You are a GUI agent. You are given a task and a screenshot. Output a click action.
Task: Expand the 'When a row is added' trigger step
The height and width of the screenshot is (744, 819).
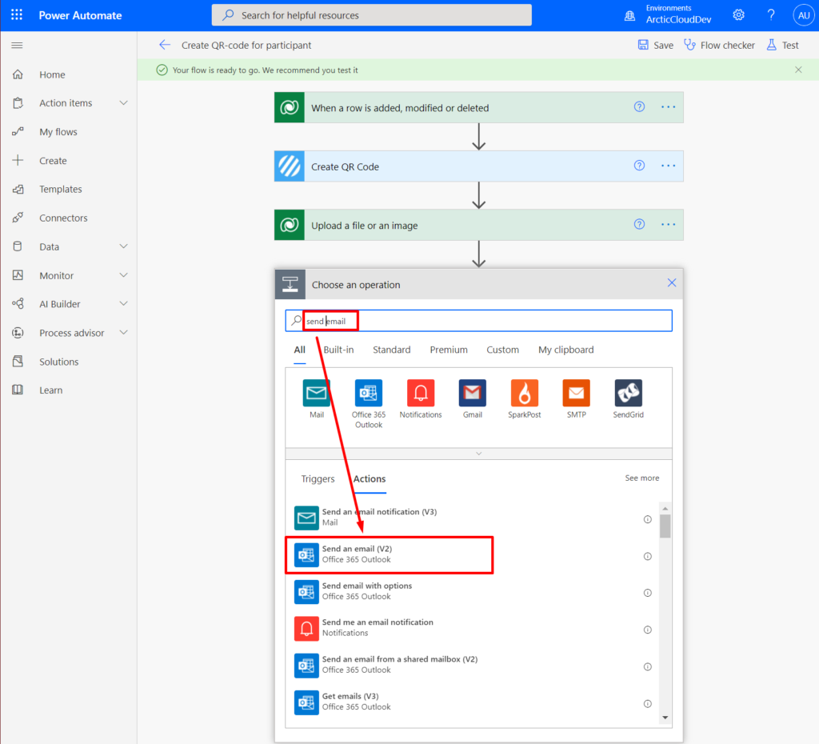(x=478, y=108)
